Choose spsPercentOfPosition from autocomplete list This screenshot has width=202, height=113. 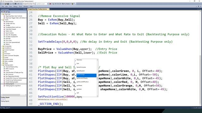[83, 82]
